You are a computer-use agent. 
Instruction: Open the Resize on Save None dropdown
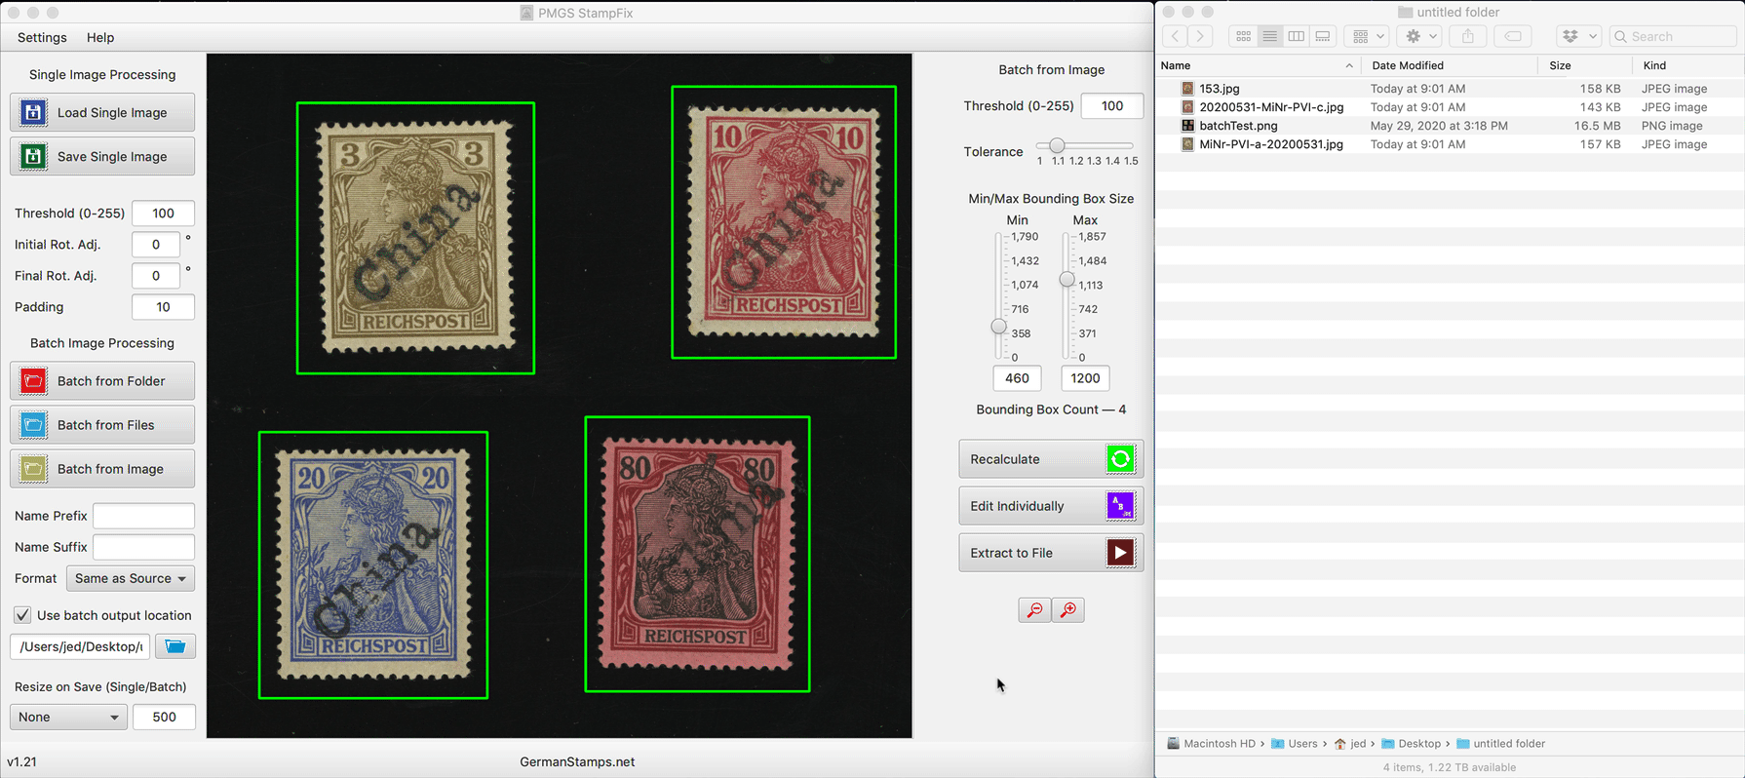pos(68,717)
